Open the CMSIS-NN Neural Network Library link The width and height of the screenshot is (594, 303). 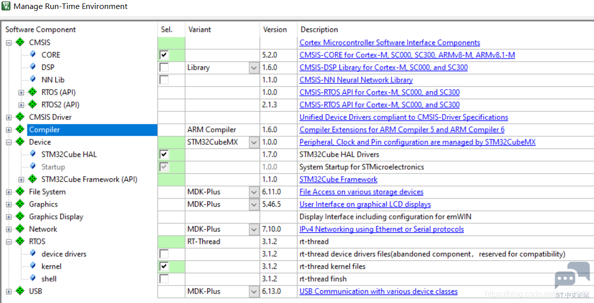tap(356, 80)
